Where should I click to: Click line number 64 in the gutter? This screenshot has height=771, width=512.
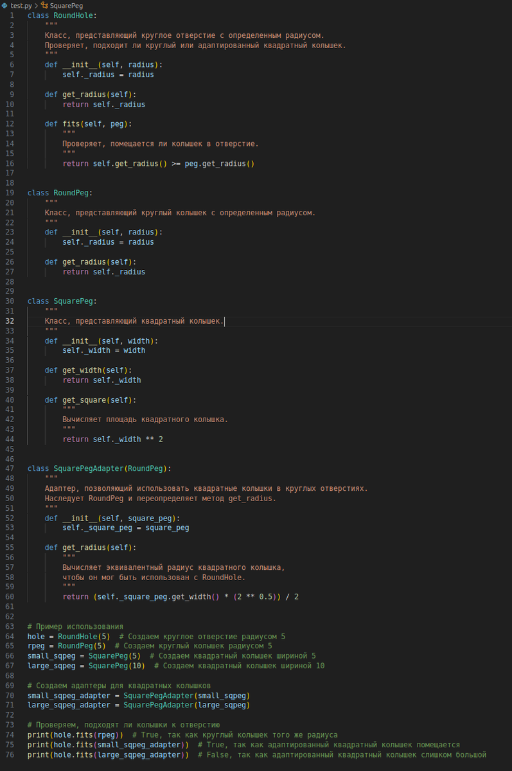pyautogui.click(x=10, y=637)
